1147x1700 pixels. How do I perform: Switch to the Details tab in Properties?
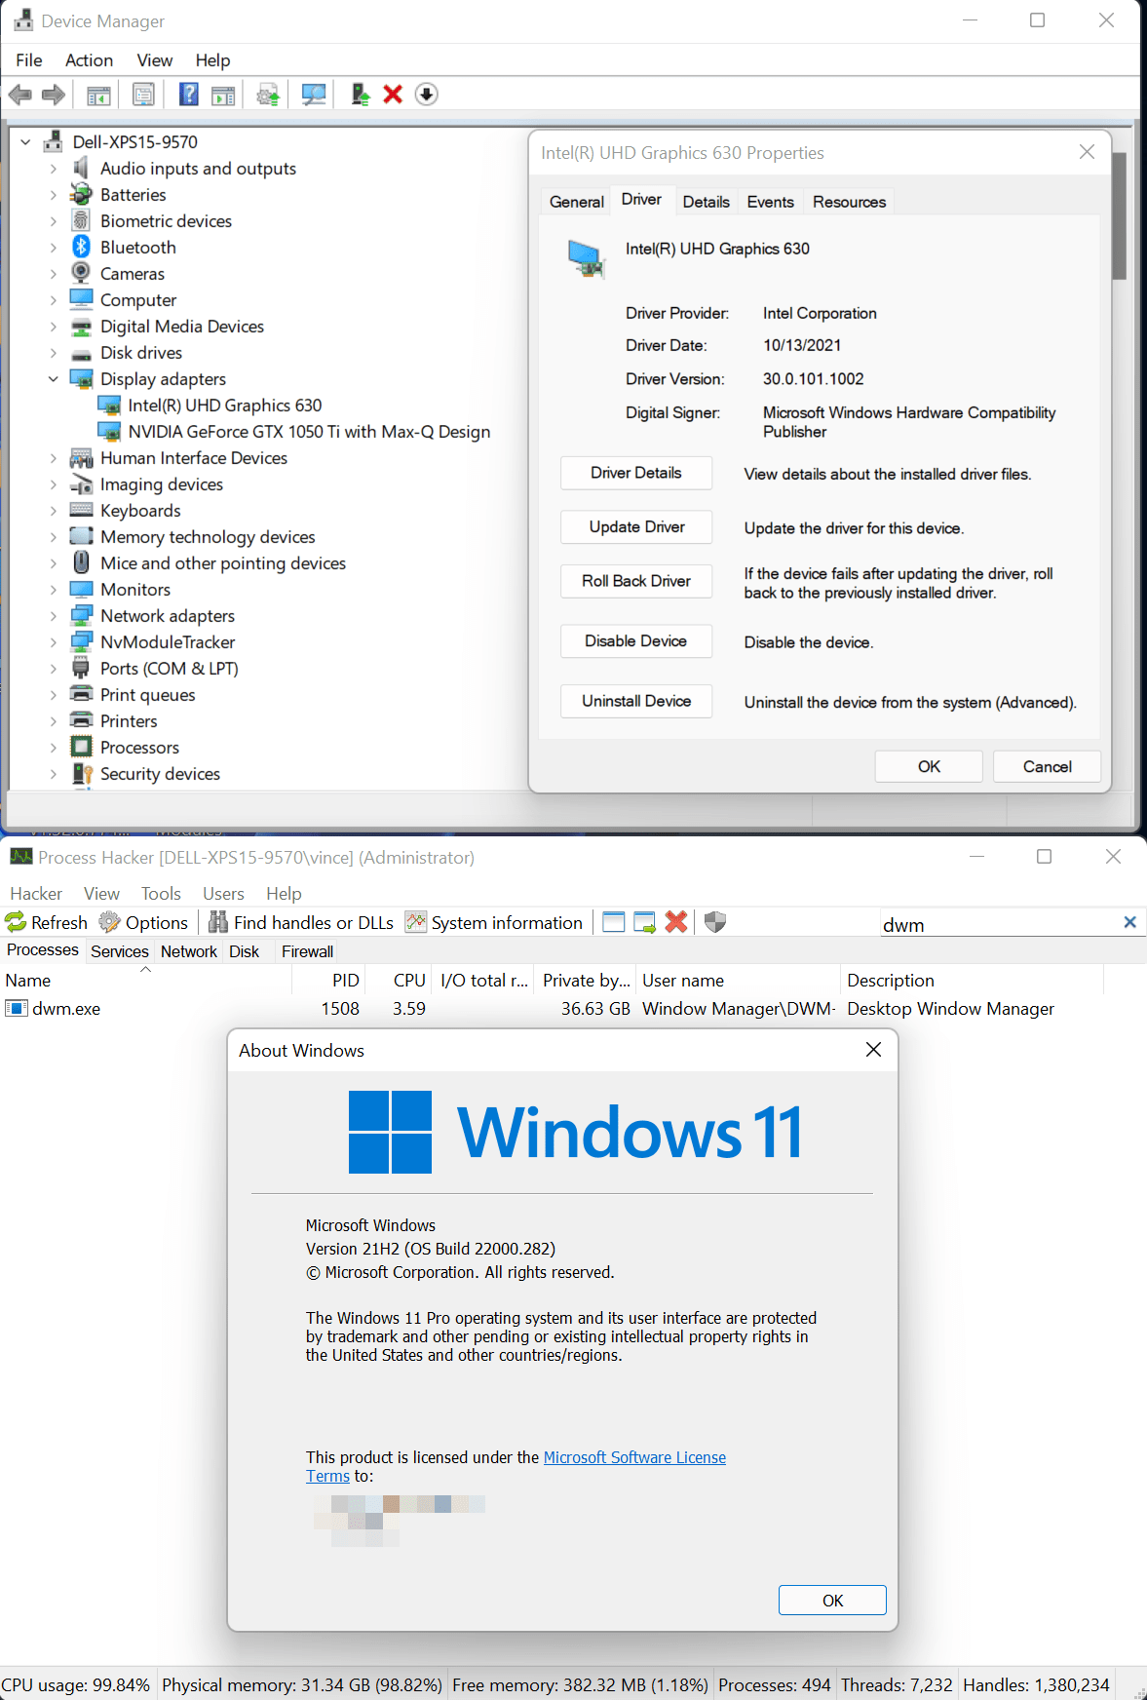[706, 202]
